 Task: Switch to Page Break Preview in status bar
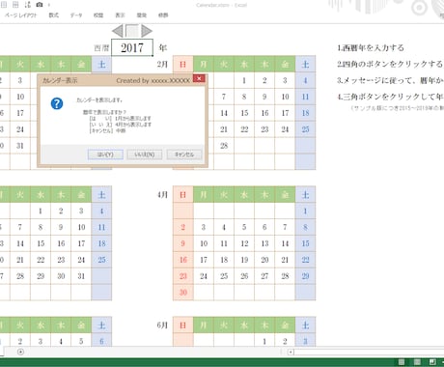click(432, 362)
